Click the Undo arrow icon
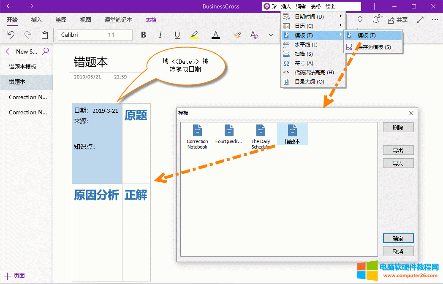443x284 pixels. (11, 35)
